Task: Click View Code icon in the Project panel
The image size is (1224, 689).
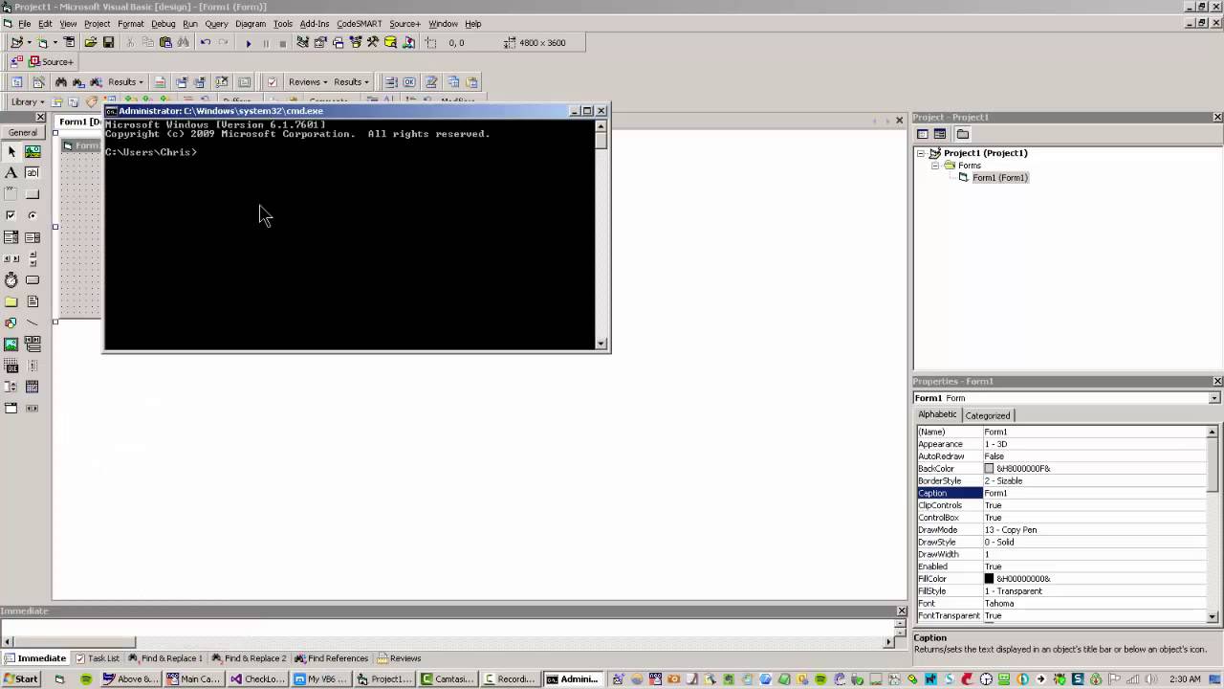Action: click(923, 134)
